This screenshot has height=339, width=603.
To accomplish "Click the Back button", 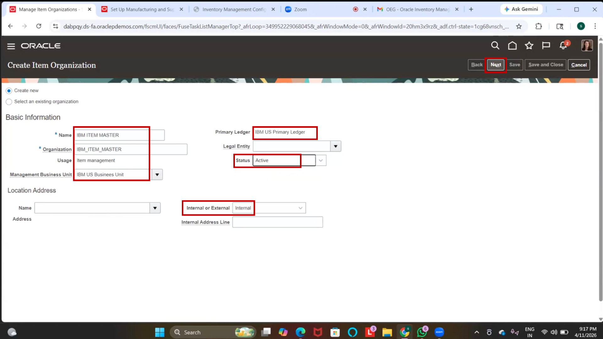I will point(476,65).
